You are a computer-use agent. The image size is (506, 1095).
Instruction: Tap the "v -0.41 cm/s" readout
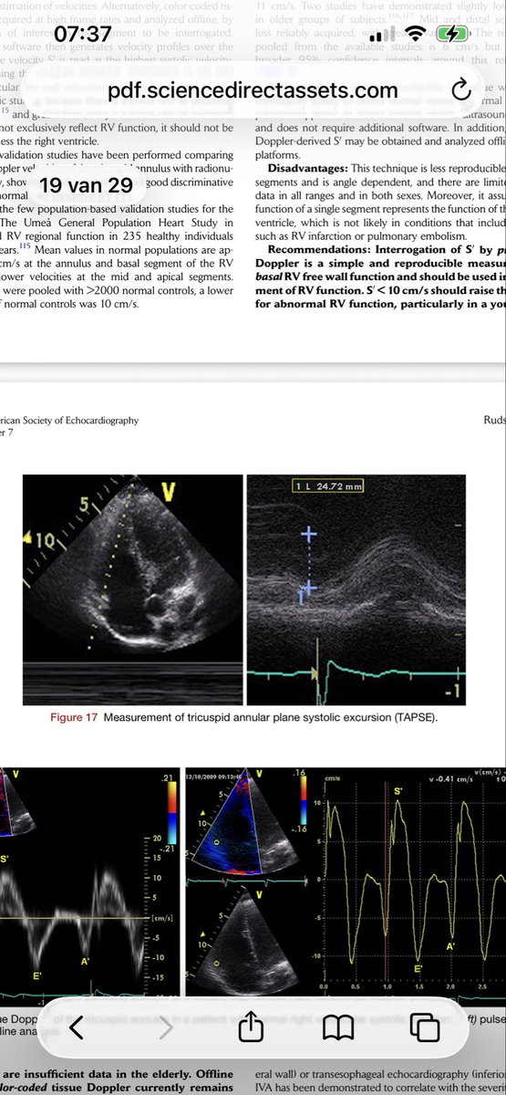pyautogui.click(x=450, y=778)
